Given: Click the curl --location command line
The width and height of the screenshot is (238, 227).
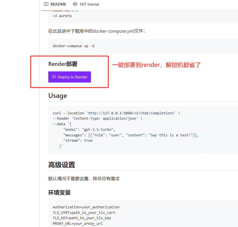Looking at the screenshot, I should 116,113.
